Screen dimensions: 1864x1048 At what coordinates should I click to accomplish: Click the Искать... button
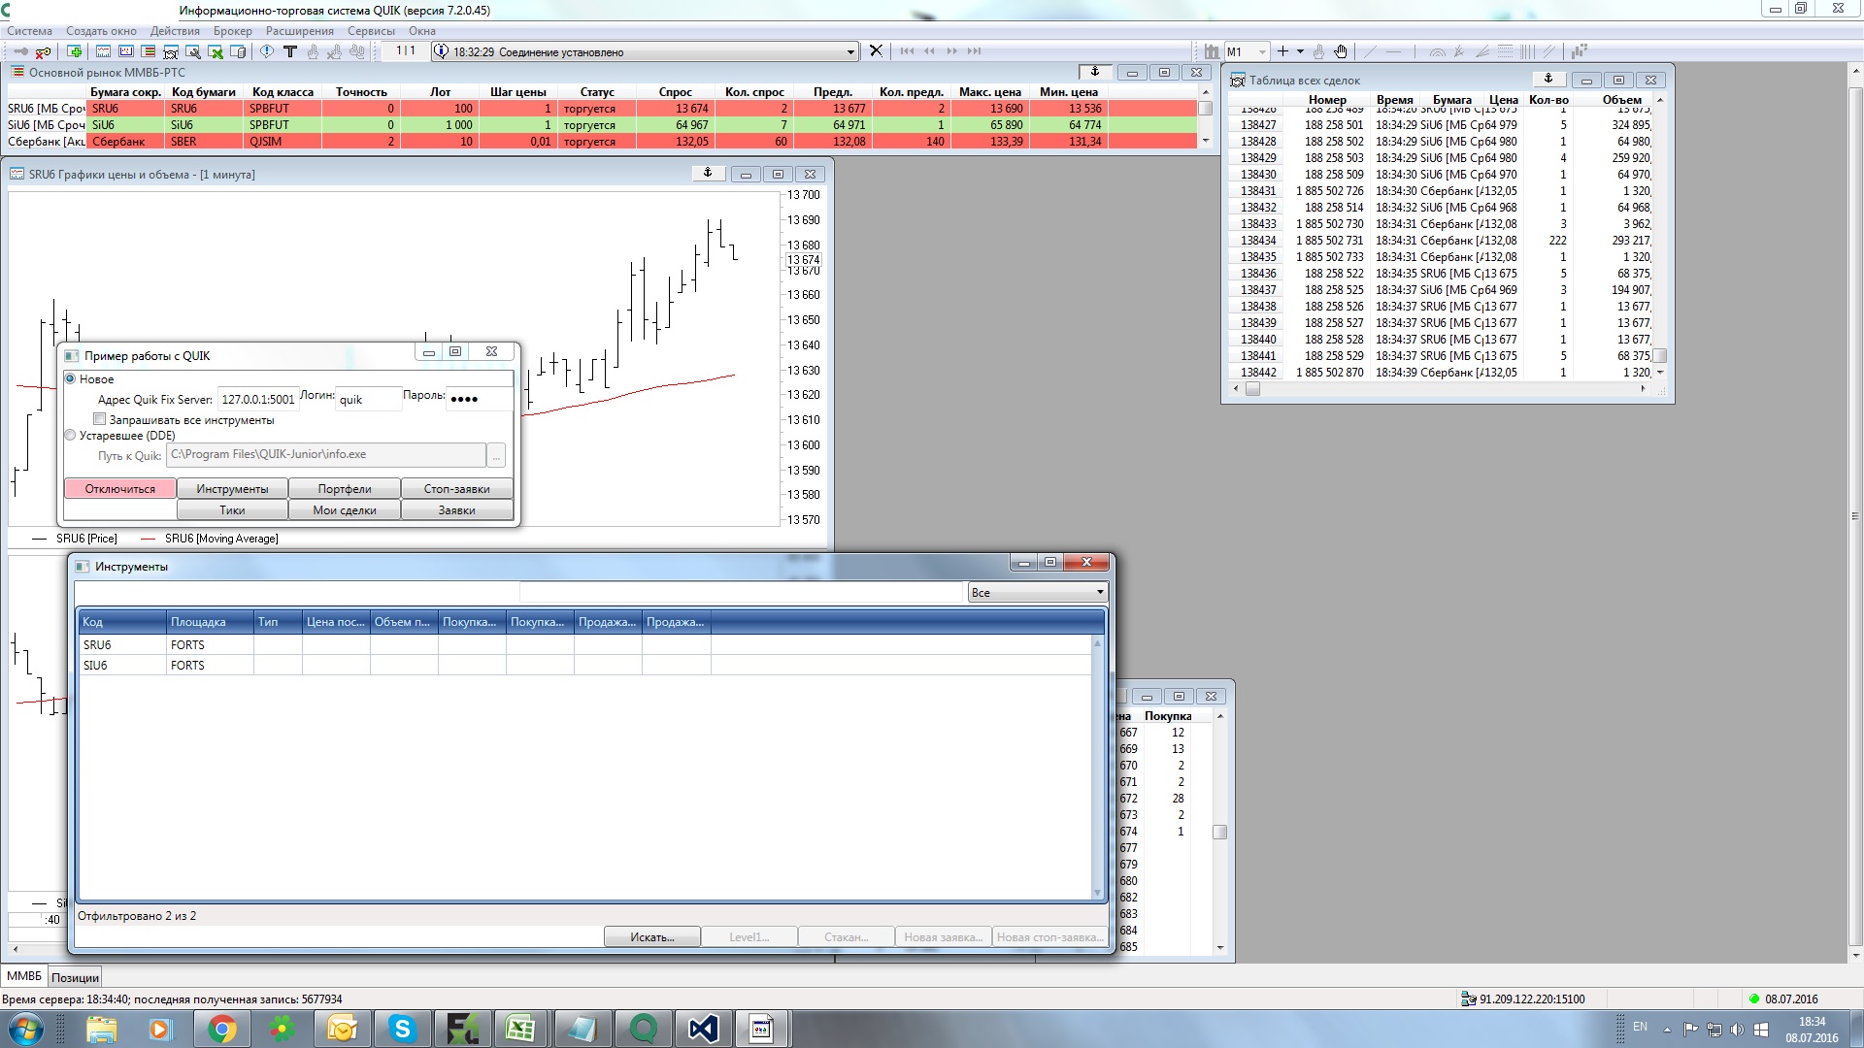[652, 936]
